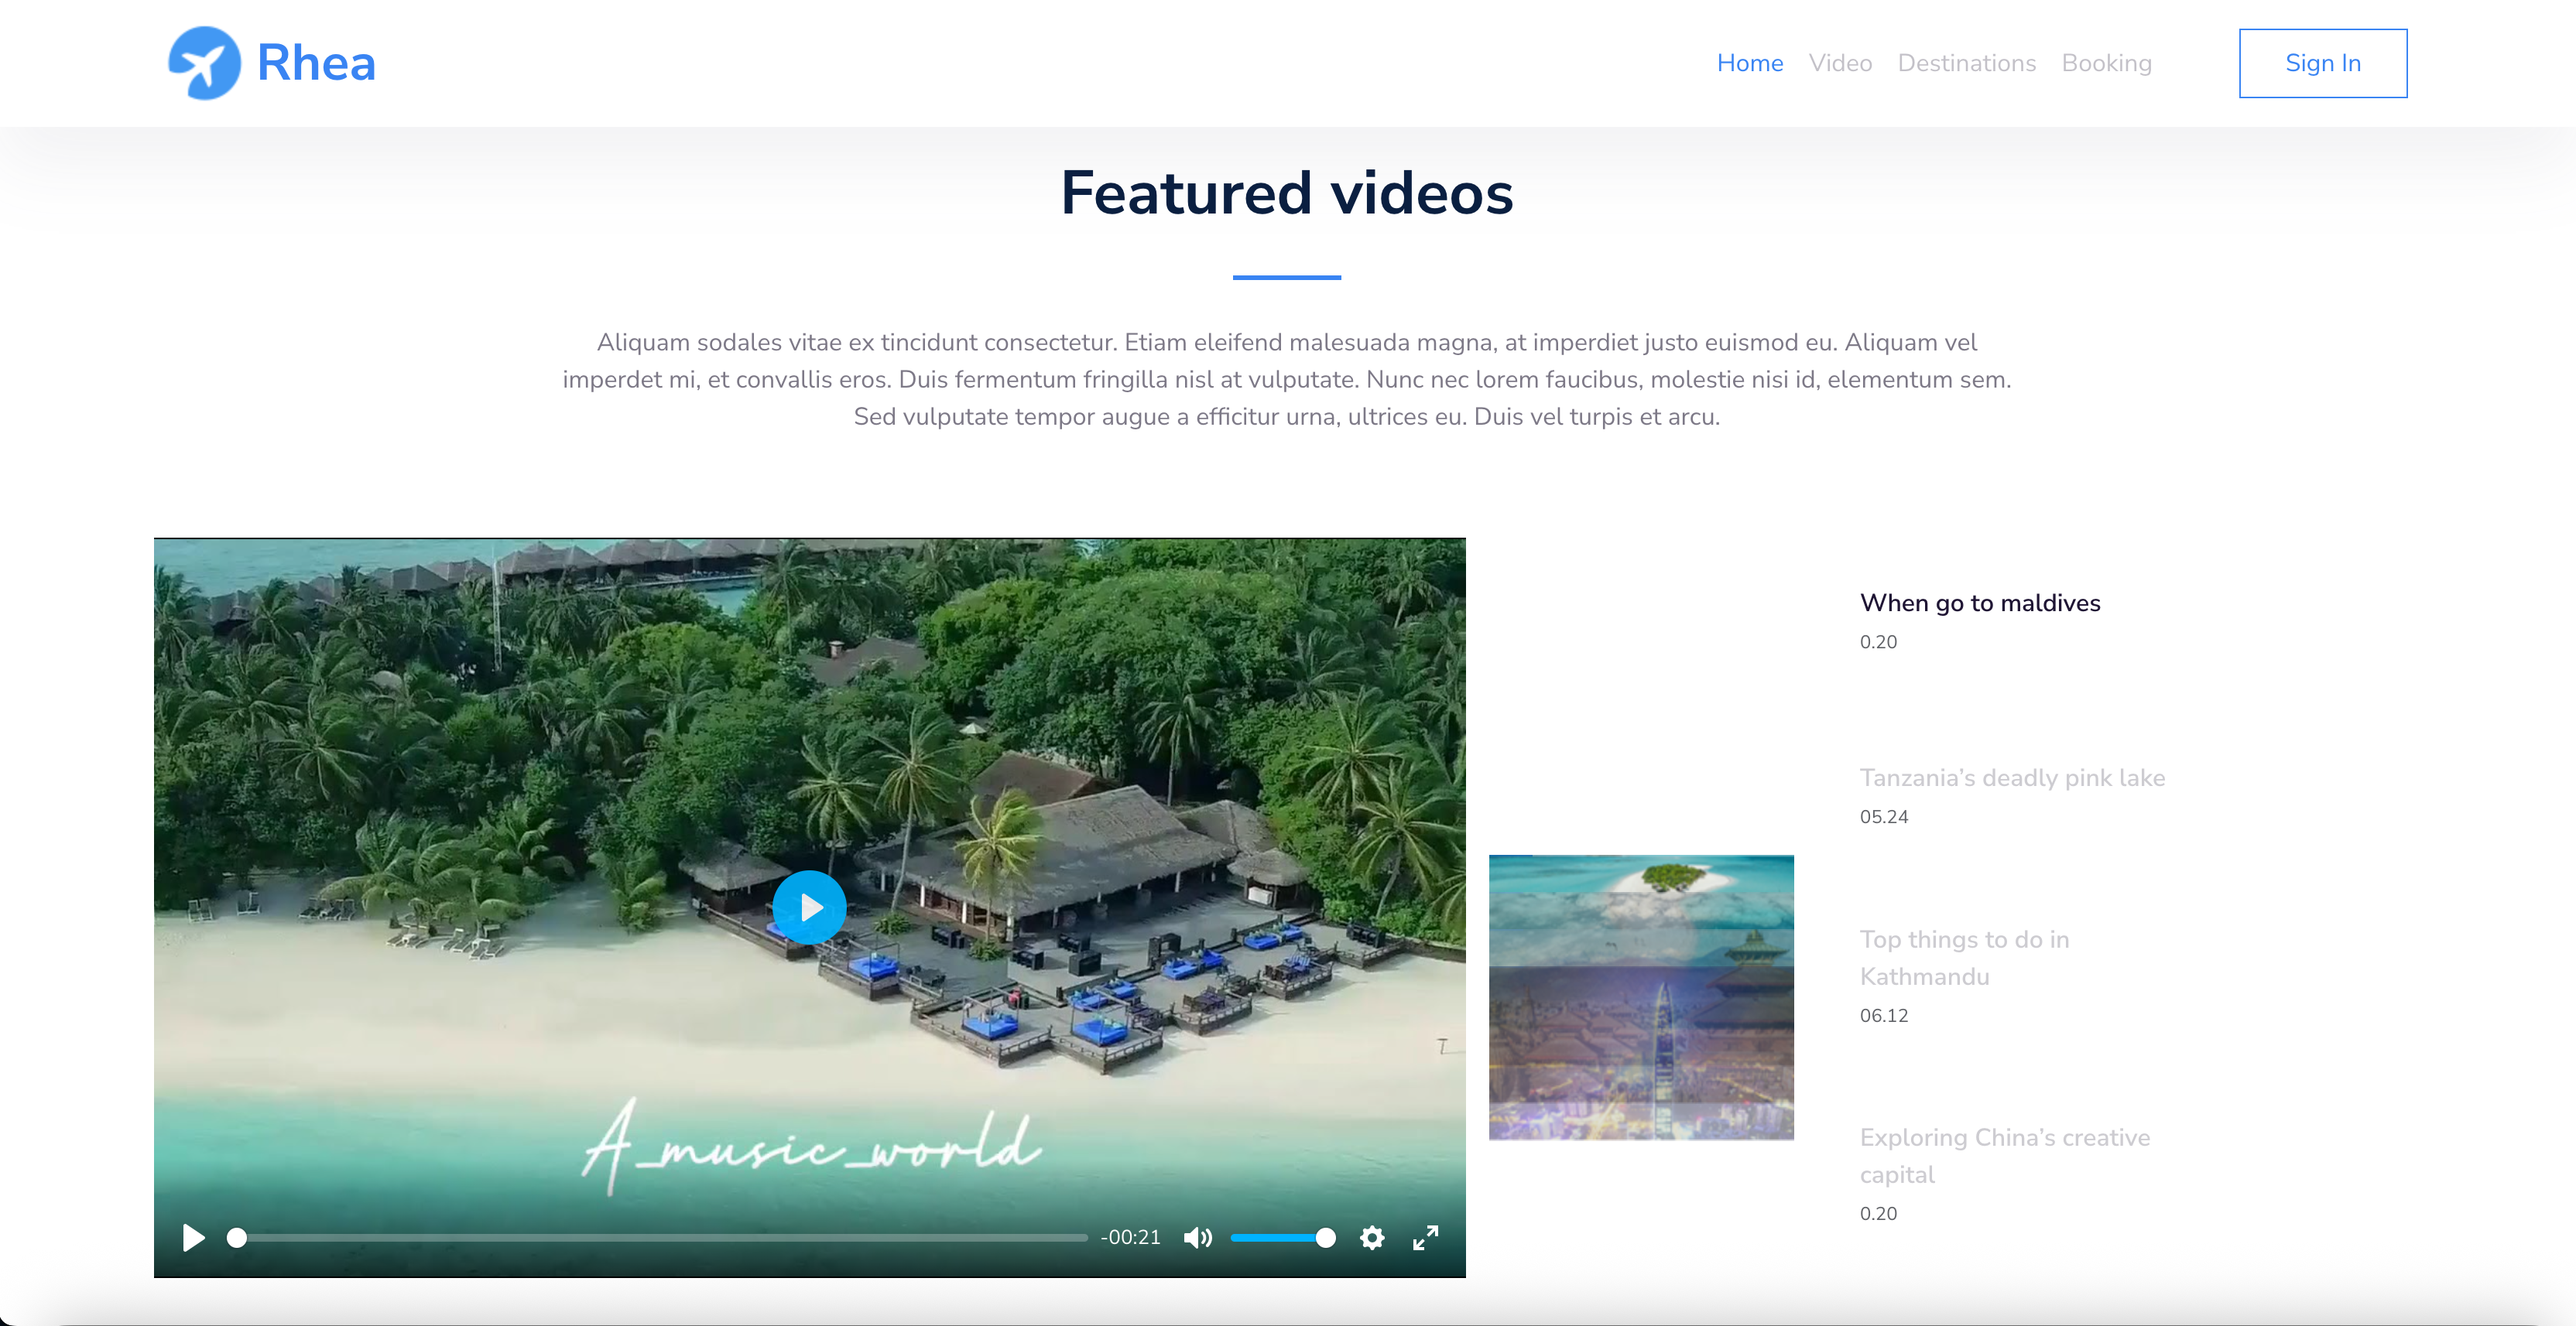This screenshot has width=2576, height=1326.
Task: Open the Booking menu link
Action: coord(2106,63)
